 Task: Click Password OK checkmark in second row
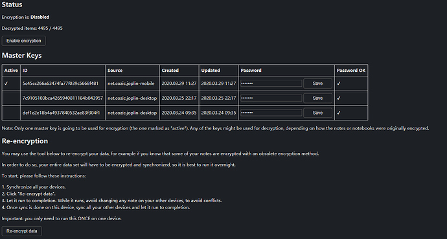[x=338, y=98]
